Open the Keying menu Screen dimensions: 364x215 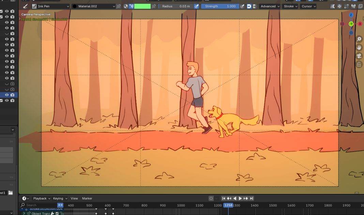(60, 198)
